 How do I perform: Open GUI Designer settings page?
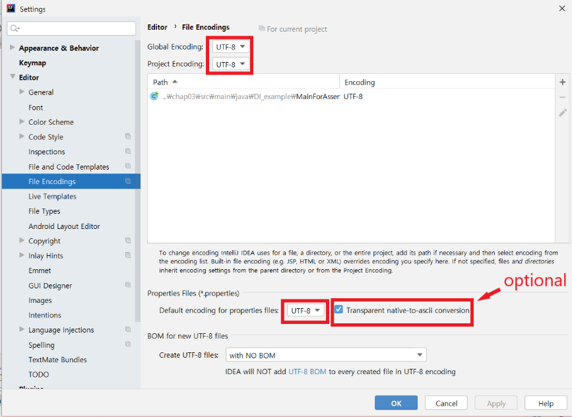(x=50, y=285)
